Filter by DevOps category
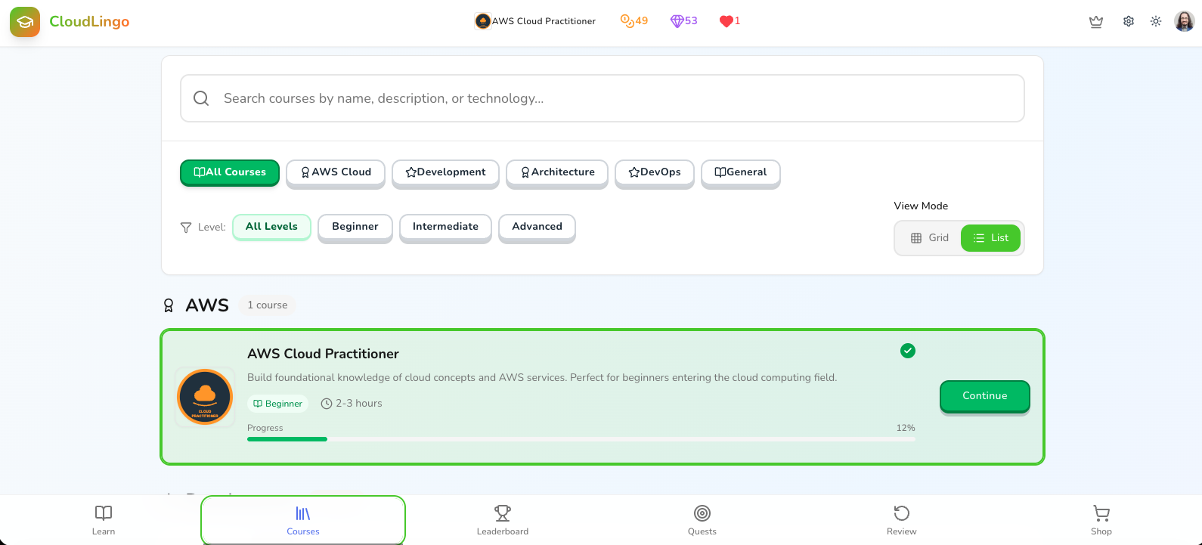The width and height of the screenshot is (1202, 545). 655,172
